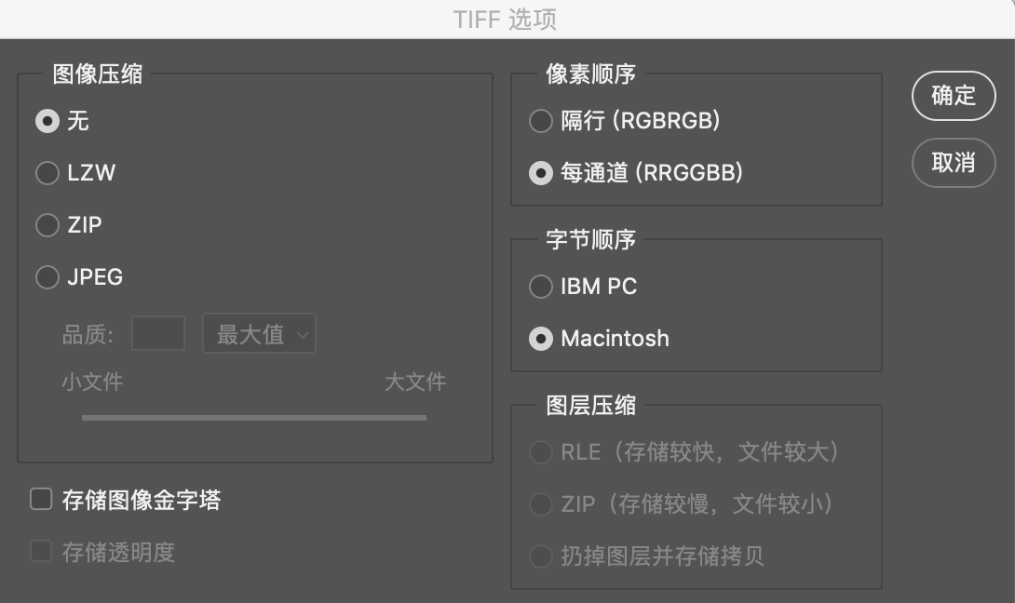Screen dimensions: 1015x603
Task: Choose JPEG image compression
Action: point(47,277)
